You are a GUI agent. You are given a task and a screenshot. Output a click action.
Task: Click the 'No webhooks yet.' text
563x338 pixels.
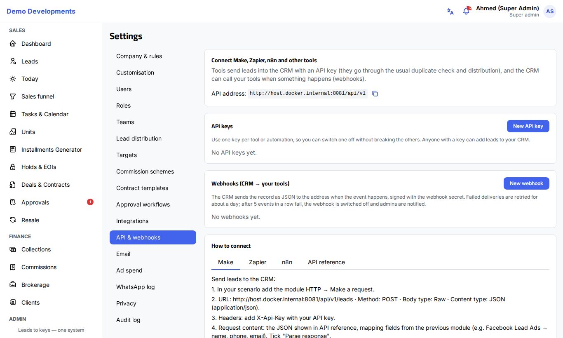(x=236, y=217)
